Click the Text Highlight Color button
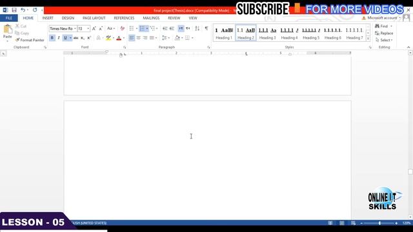The width and height of the screenshot is (413, 232). click(108, 38)
